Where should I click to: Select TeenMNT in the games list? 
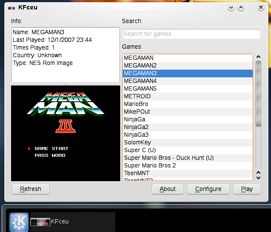pyautogui.click(x=187, y=173)
